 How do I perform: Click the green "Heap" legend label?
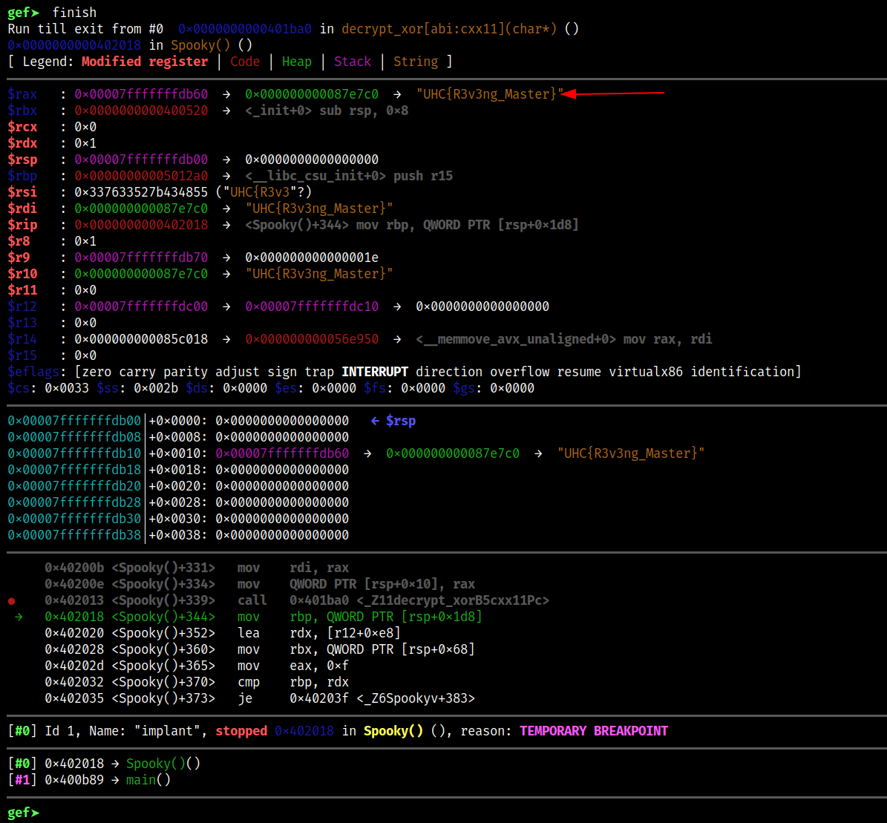coord(296,62)
